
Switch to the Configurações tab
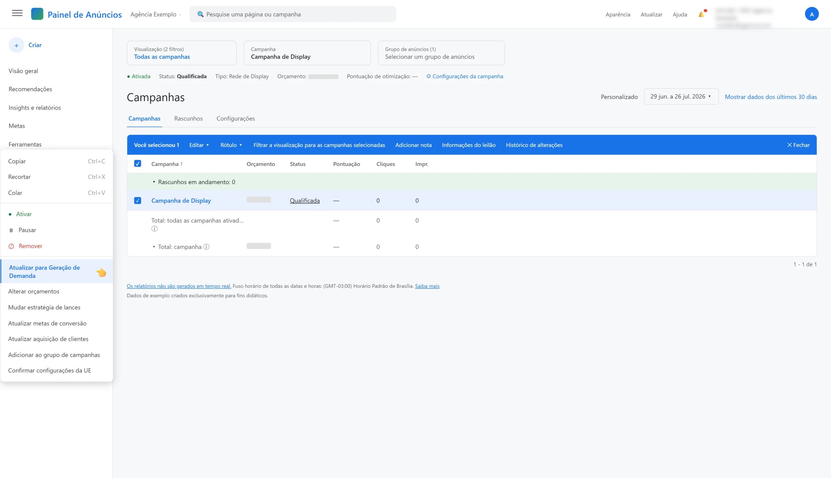pos(235,119)
